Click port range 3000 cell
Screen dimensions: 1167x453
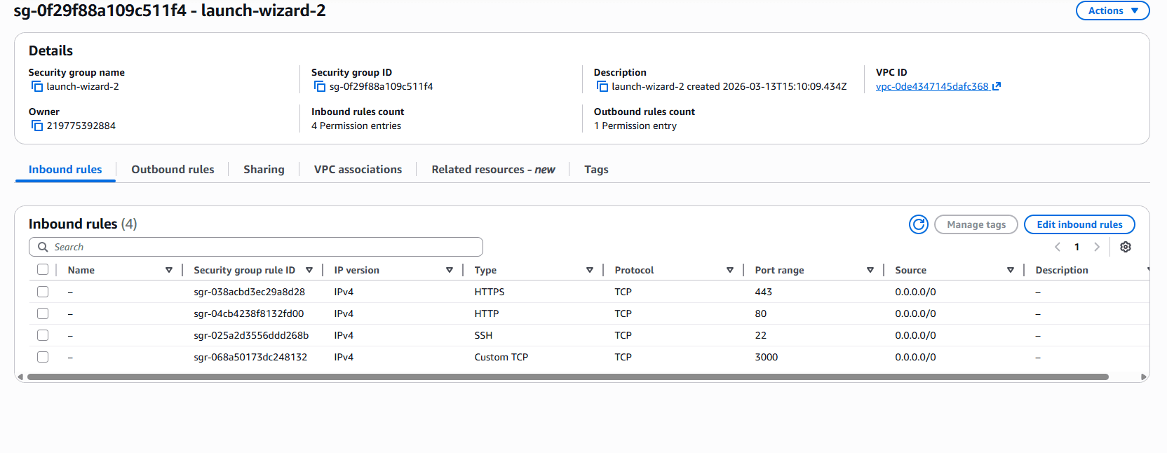coord(767,357)
